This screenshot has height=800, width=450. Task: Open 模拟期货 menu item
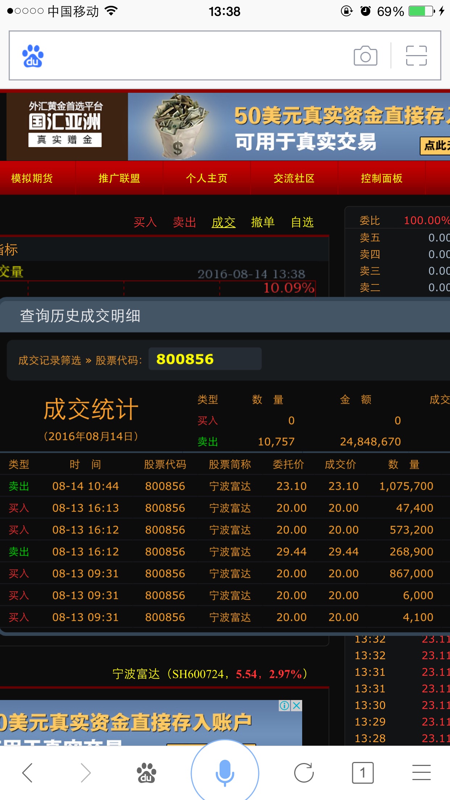coord(32,178)
